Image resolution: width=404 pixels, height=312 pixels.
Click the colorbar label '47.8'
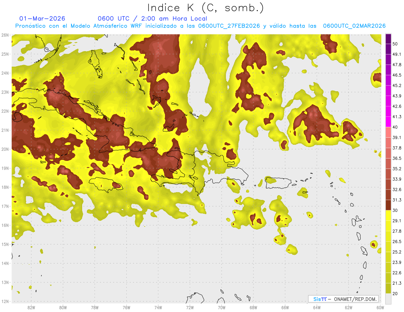pyautogui.click(x=397, y=64)
